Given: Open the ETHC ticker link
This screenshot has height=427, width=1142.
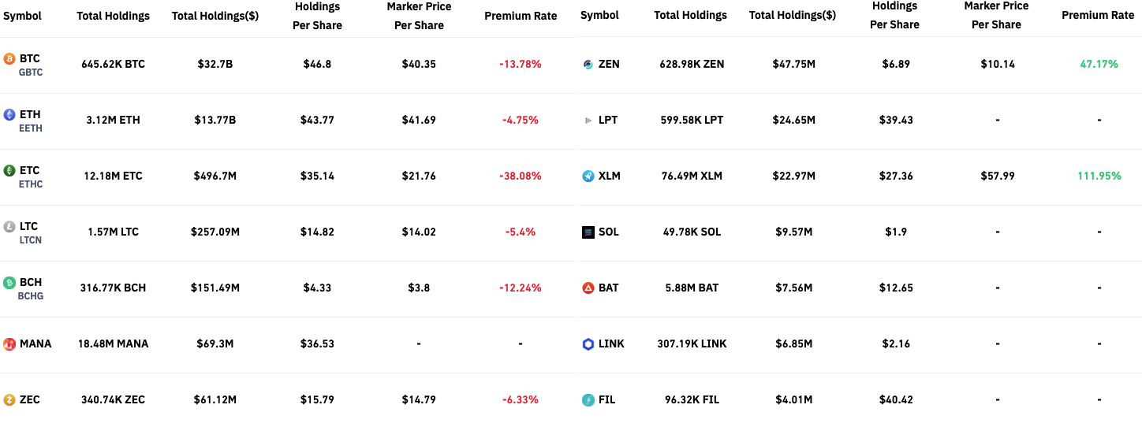Looking at the screenshot, I should [x=31, y=184].
